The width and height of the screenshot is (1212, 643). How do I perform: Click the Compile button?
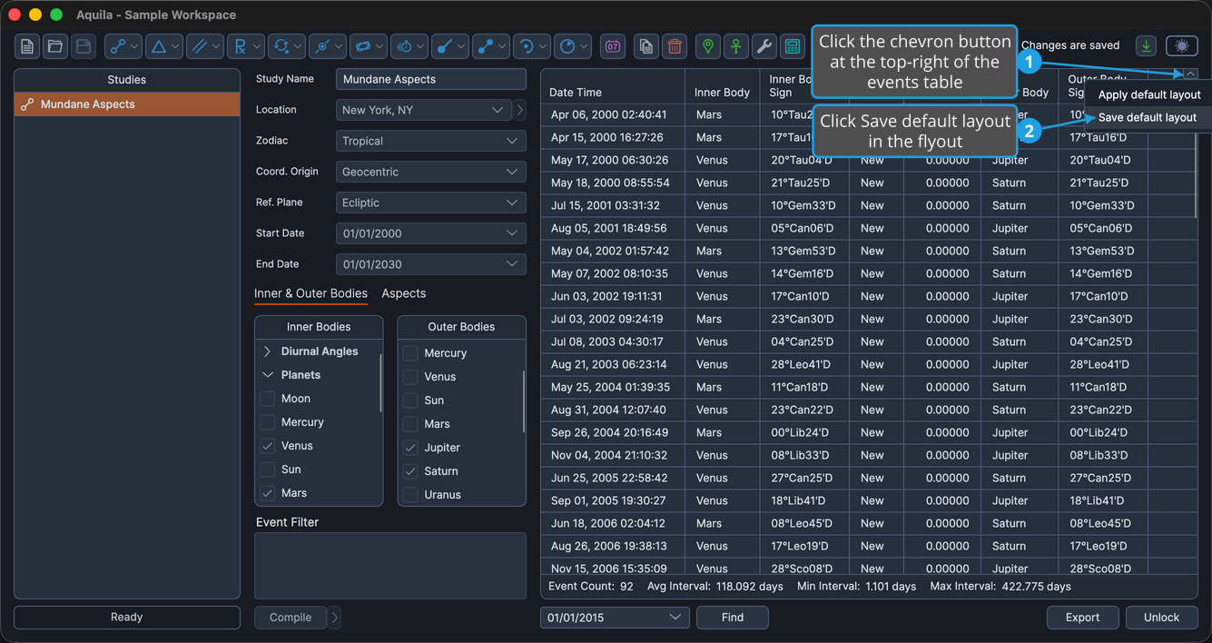coord(291,618)
